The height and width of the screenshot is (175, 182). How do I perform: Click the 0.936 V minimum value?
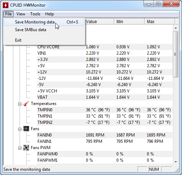pos(123,47)
